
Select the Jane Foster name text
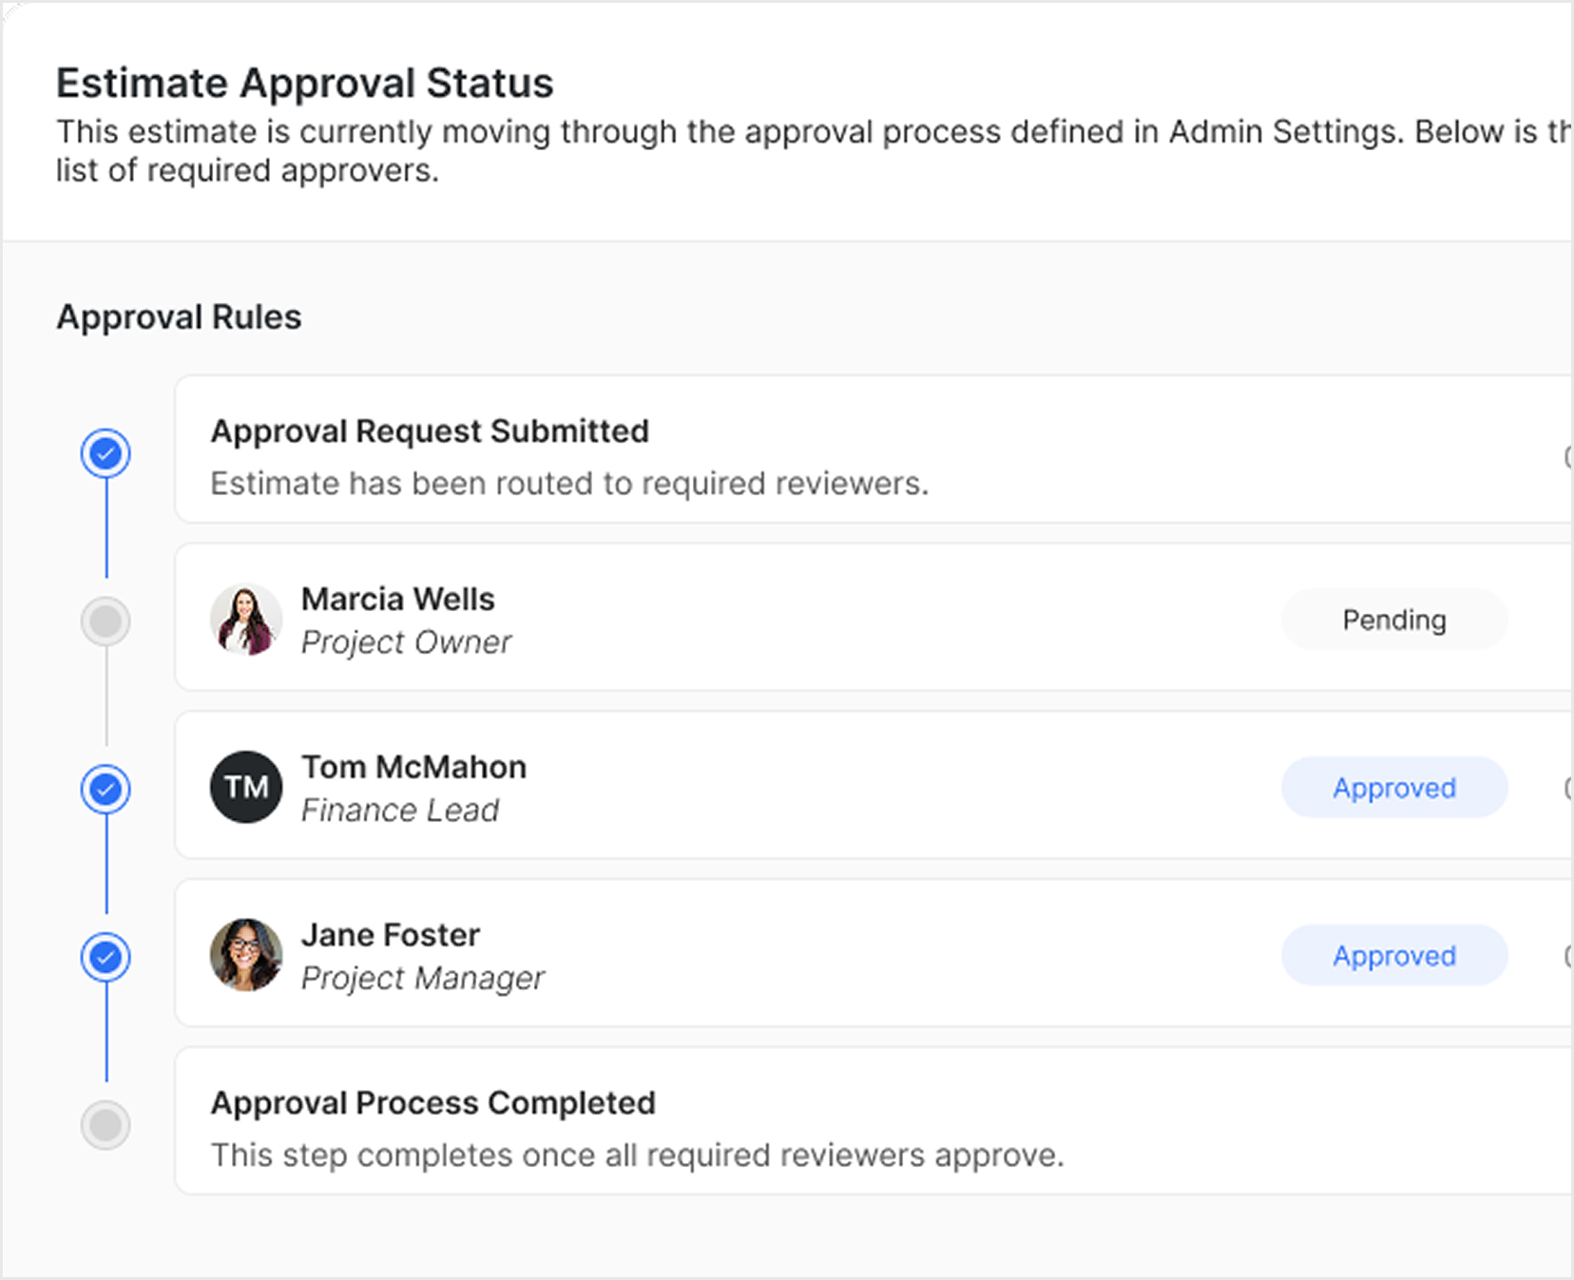tap(391, 935)
